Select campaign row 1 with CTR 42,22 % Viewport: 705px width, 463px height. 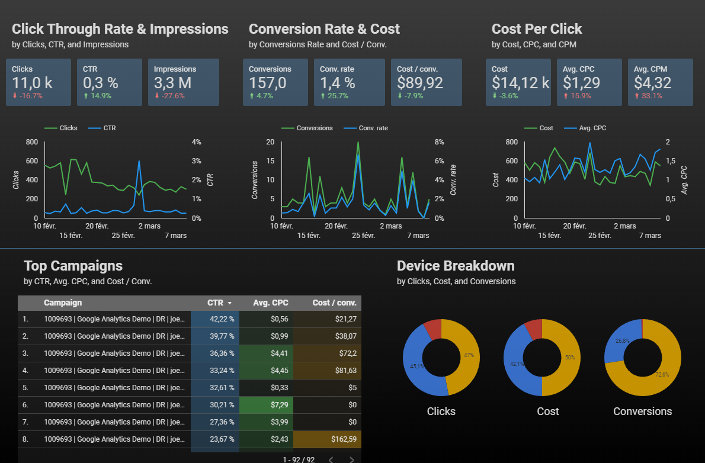point(190,319)
